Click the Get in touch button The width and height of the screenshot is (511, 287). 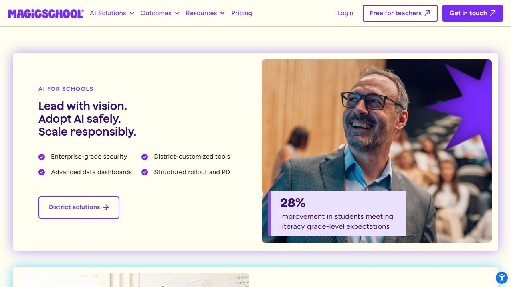click(x=473, y=13)
